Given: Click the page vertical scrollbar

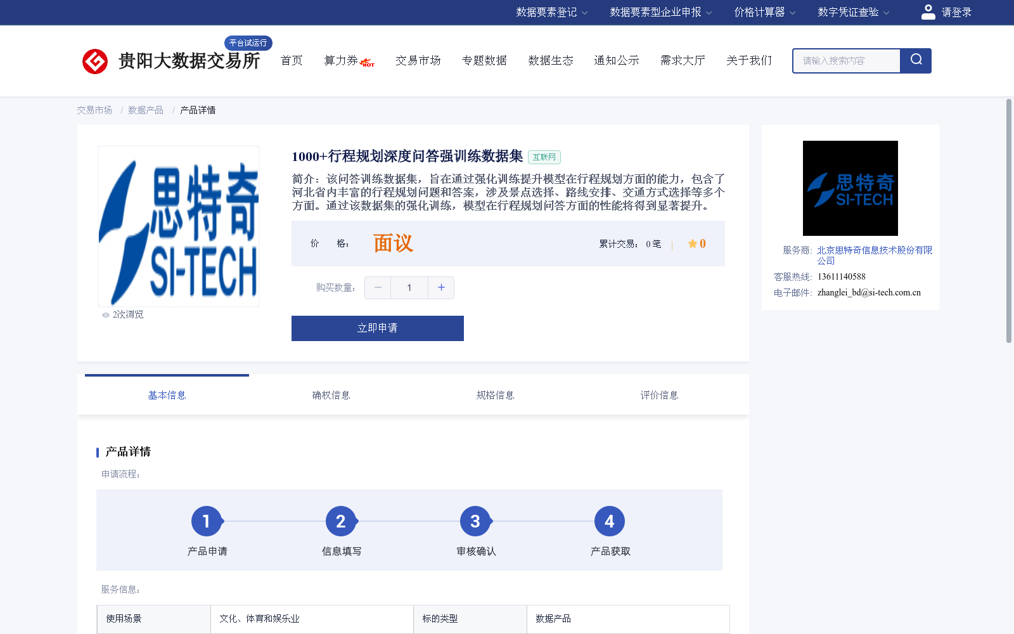Looking at the screenshot, I should point(1009,221).
